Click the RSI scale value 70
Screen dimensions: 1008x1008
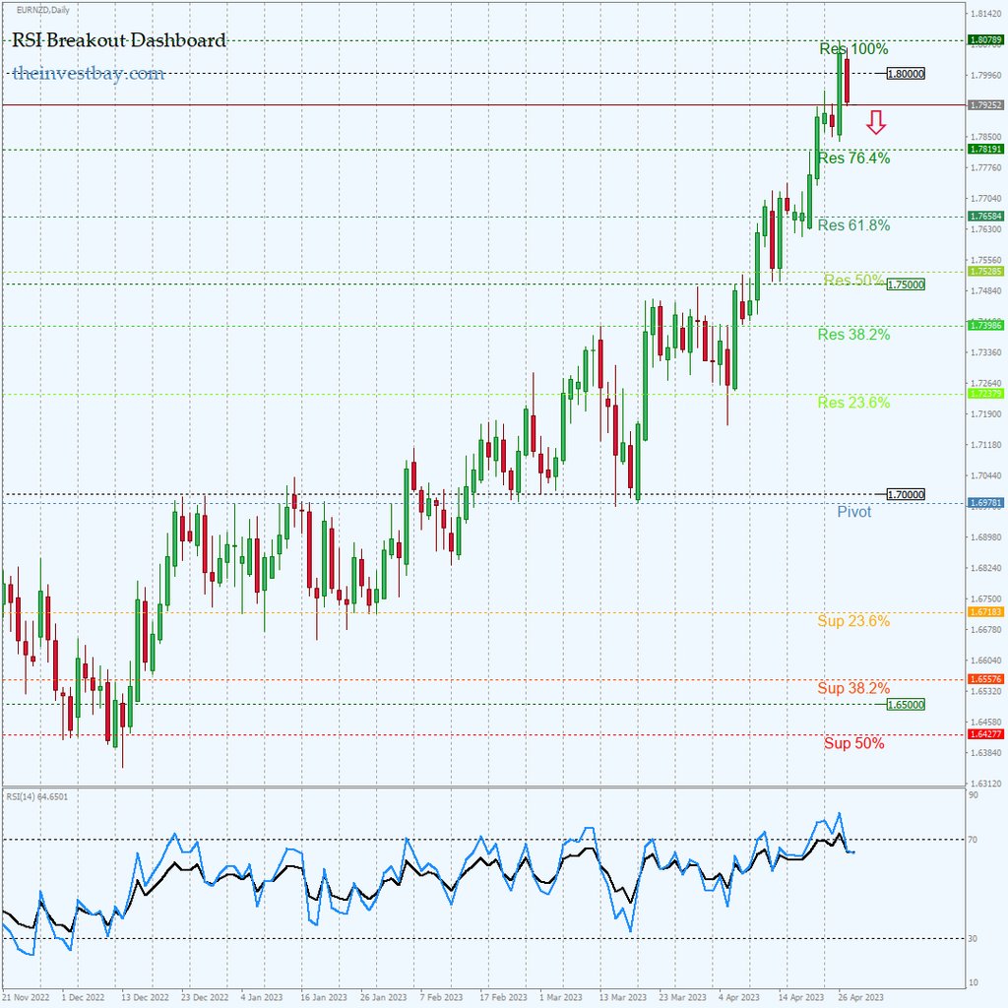(x=974, y=840)
